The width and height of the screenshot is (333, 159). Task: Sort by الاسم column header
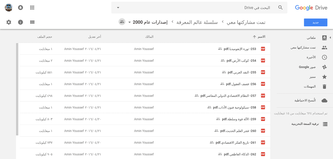pos(261,37)
